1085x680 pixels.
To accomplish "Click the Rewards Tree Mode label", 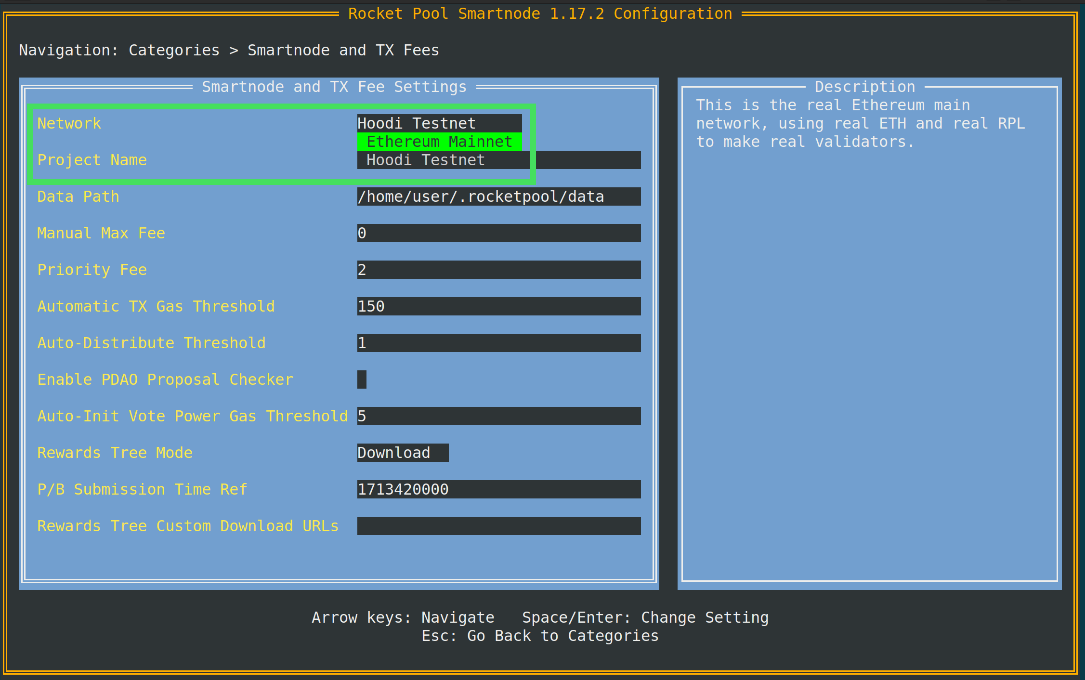I will click(115, 453).
